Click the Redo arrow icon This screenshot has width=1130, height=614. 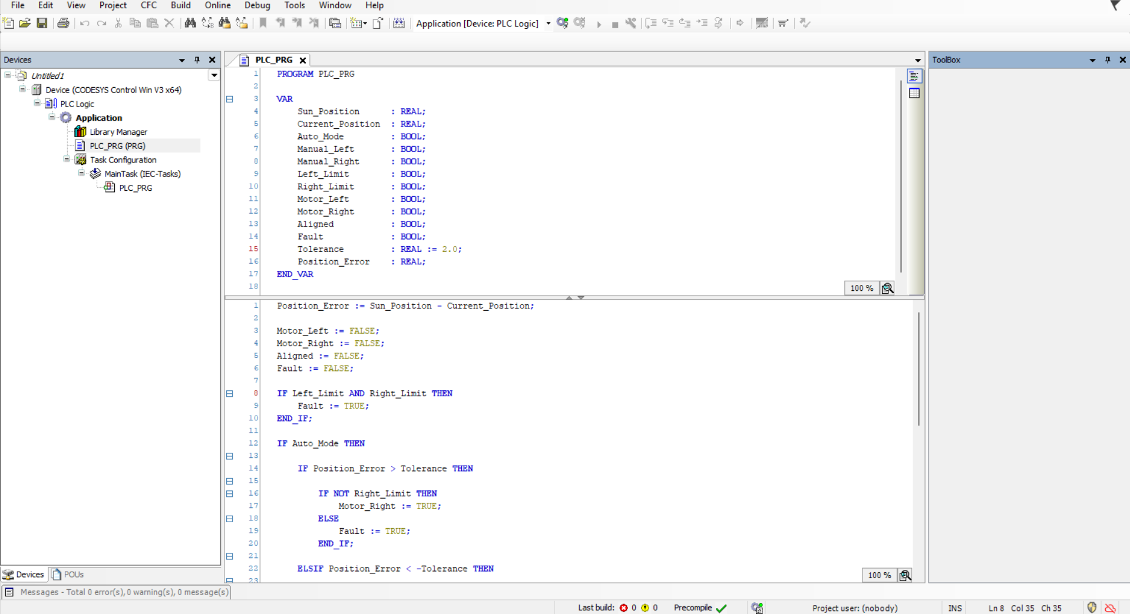(x=102, y=23)
